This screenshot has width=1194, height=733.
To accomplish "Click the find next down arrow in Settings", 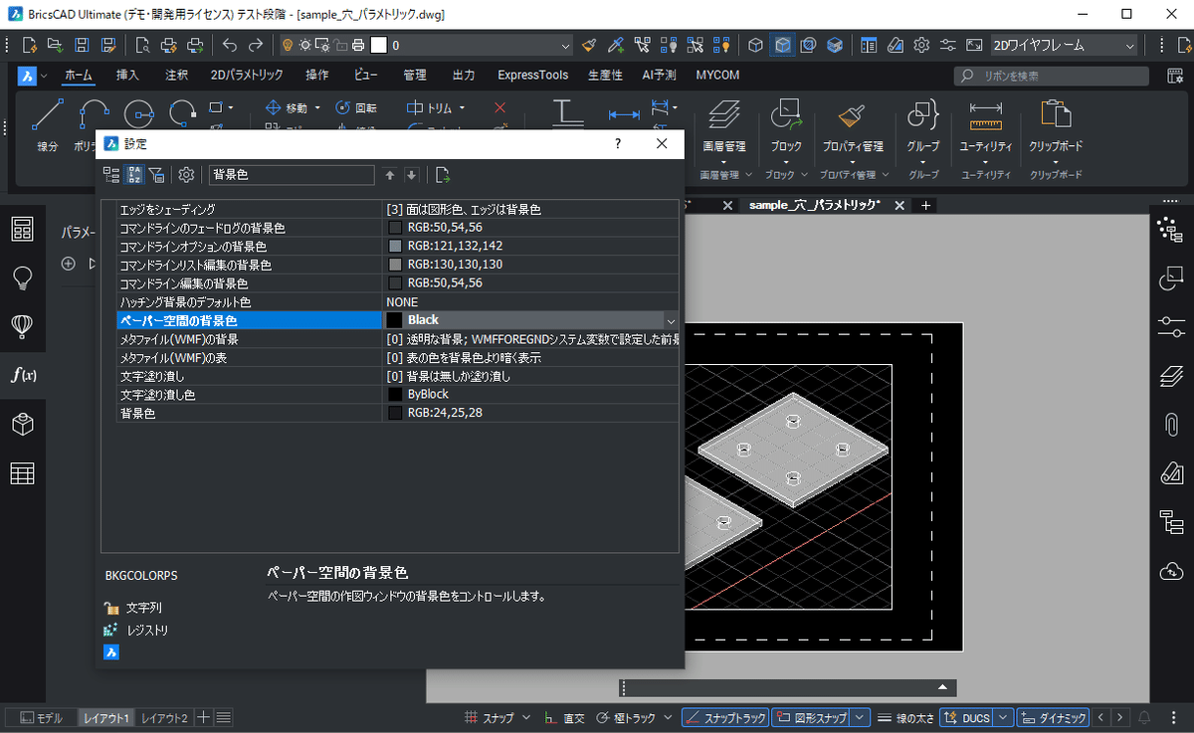I will (x=411, y=175).
